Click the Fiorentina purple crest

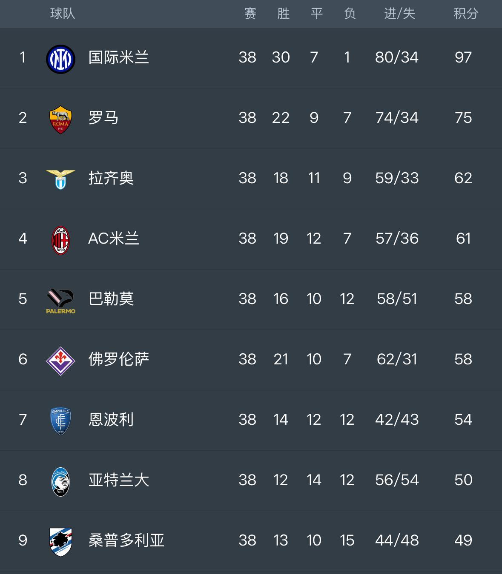click(60, 361)
